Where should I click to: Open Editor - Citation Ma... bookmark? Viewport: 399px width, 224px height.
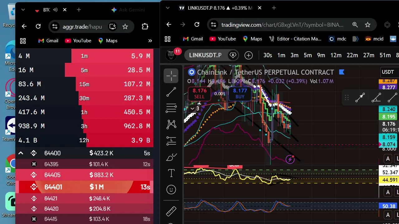tap(296, 39)
